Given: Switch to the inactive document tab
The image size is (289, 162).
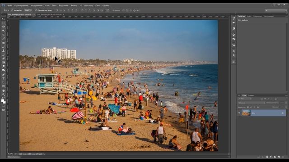Looking at the screenshot, I should point(49,14).
